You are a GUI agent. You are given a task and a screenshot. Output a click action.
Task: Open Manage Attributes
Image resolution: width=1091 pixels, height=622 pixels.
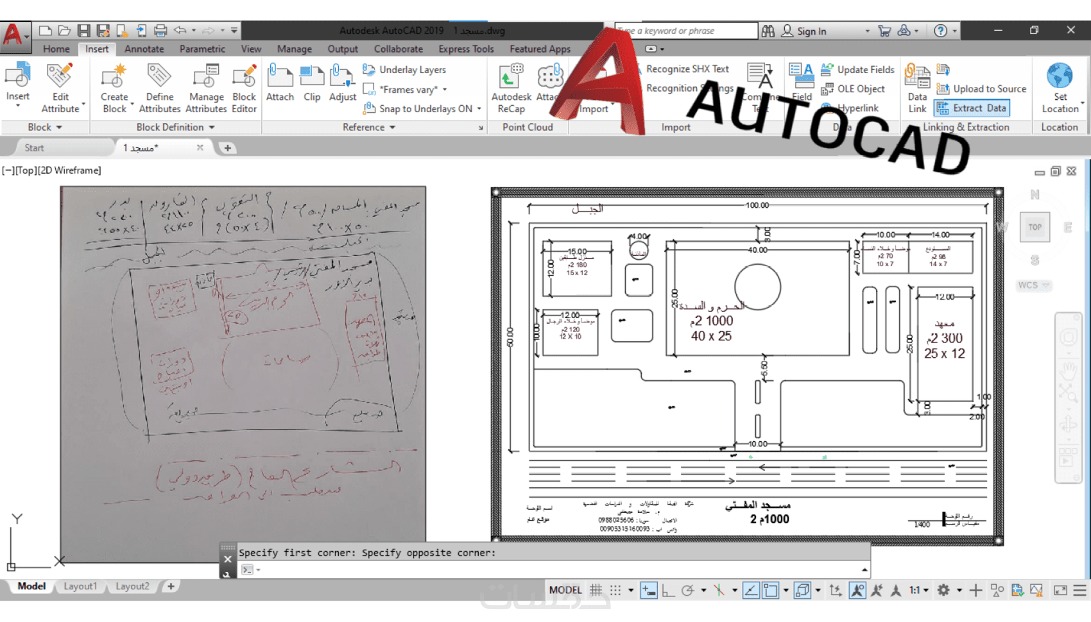pyautogui.click(x=206, y=88)
